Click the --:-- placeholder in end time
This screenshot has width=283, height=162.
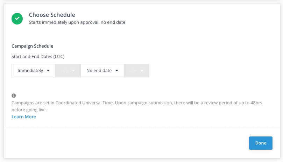click(133, 71)
